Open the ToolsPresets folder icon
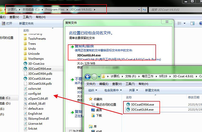This screenshot has height=132, width=202. (25, 38)
